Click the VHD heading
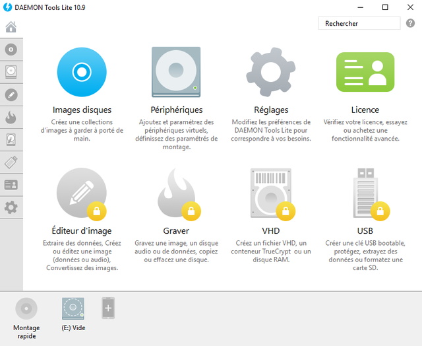 pos(271,231)
